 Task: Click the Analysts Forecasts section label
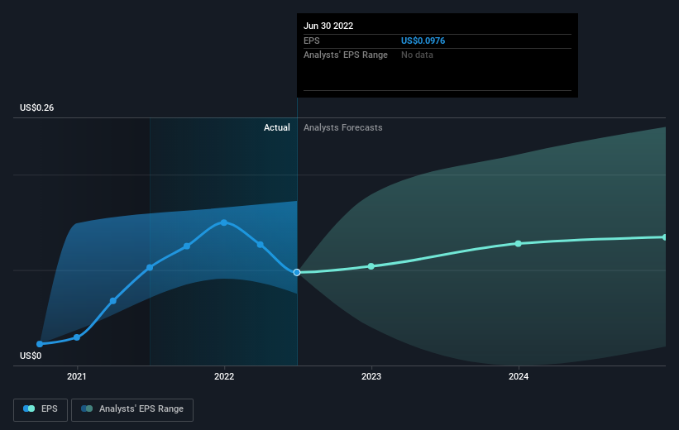tap(343, 127)
